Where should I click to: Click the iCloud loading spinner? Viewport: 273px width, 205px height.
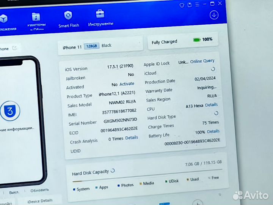[x=213, y=69]
